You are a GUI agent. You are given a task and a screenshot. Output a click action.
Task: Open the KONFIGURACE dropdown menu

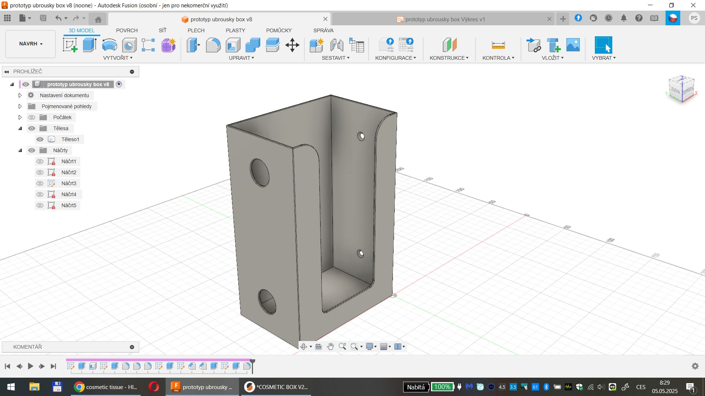[395, 58]
